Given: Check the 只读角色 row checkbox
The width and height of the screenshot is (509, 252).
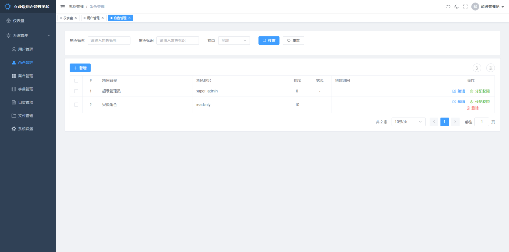Looking at the screenshot, I should pyautogui.click(x=76, y=105).
